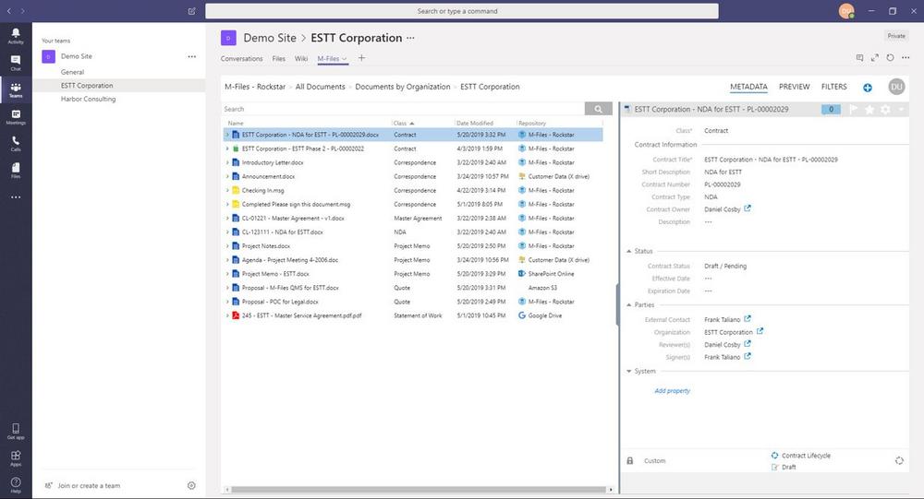The height and width of the screenshot is (499, 924).
Task: Switch to the Conversations tab
Action: pos(241,59)
